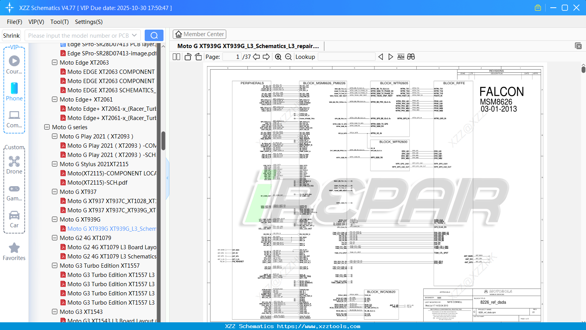The image size is (586, 330).
Task: Switch to the Moto G XT939G schematic tab
Action: pyautogui.click(x=248, y=46)
